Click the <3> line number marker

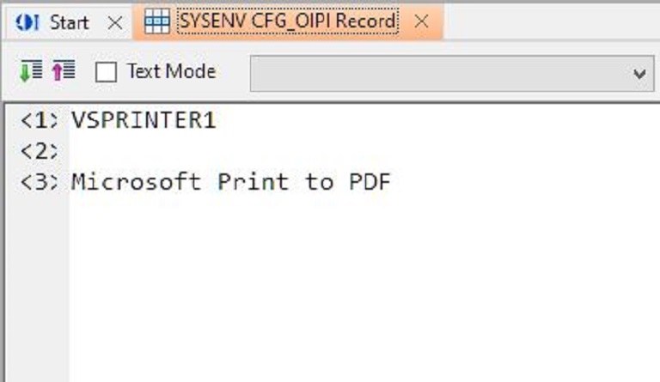(40, 182)
